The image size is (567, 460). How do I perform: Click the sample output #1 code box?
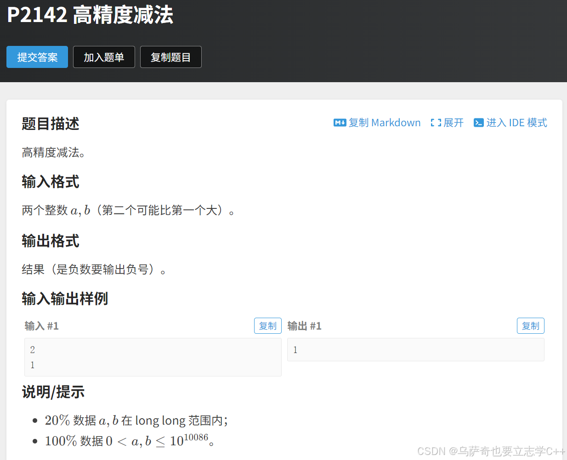pos(416,350)
